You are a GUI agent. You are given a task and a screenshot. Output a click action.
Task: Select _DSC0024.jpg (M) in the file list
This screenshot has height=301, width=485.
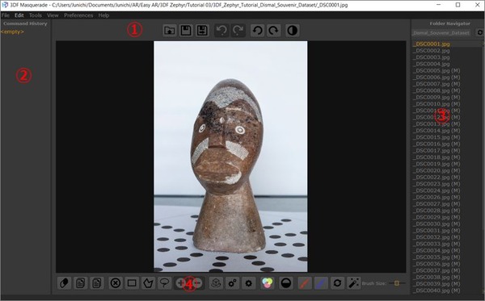coord(436,190)
